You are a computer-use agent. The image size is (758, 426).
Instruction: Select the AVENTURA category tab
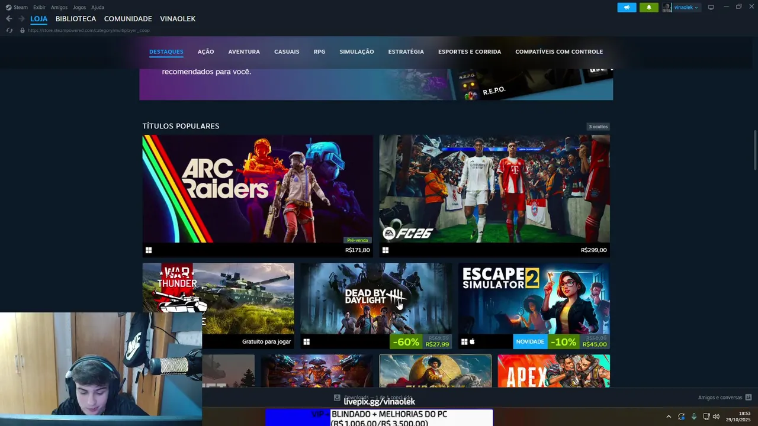tap(244, 51)
